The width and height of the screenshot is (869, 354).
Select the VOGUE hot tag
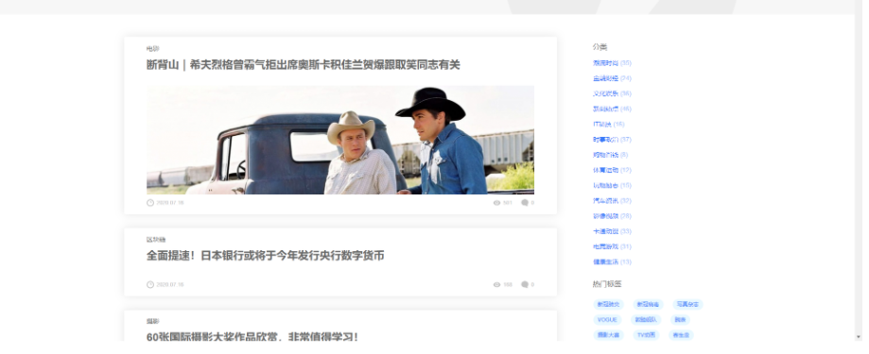[x=607, y=320]
